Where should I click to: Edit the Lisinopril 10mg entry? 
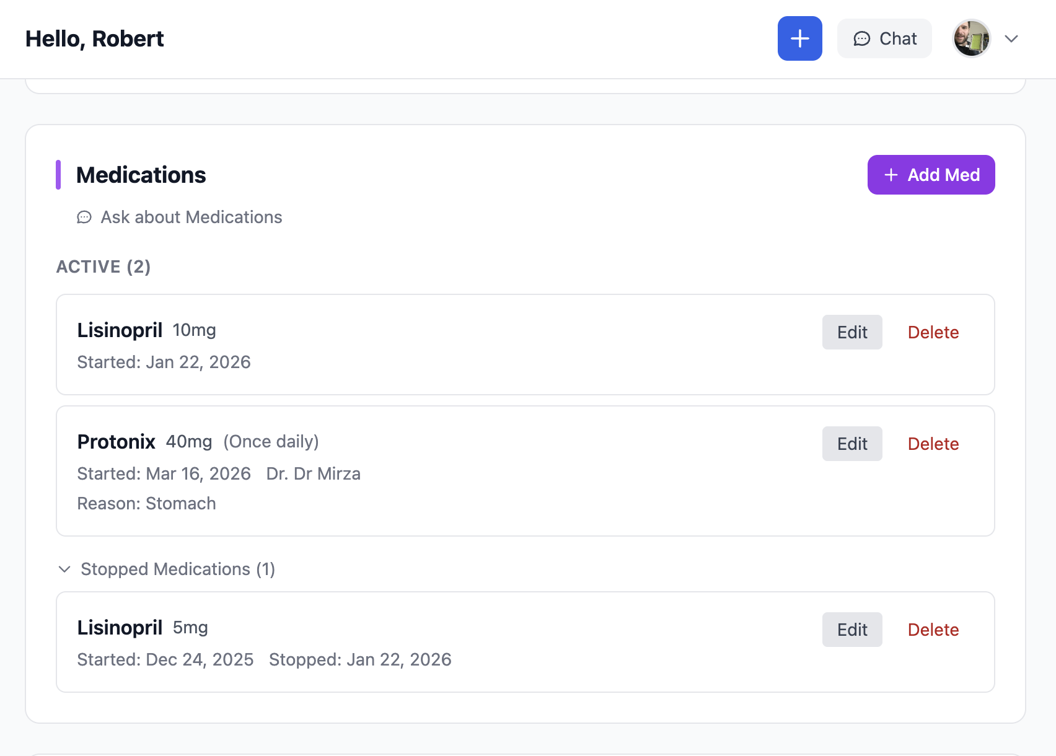point(852,332)
